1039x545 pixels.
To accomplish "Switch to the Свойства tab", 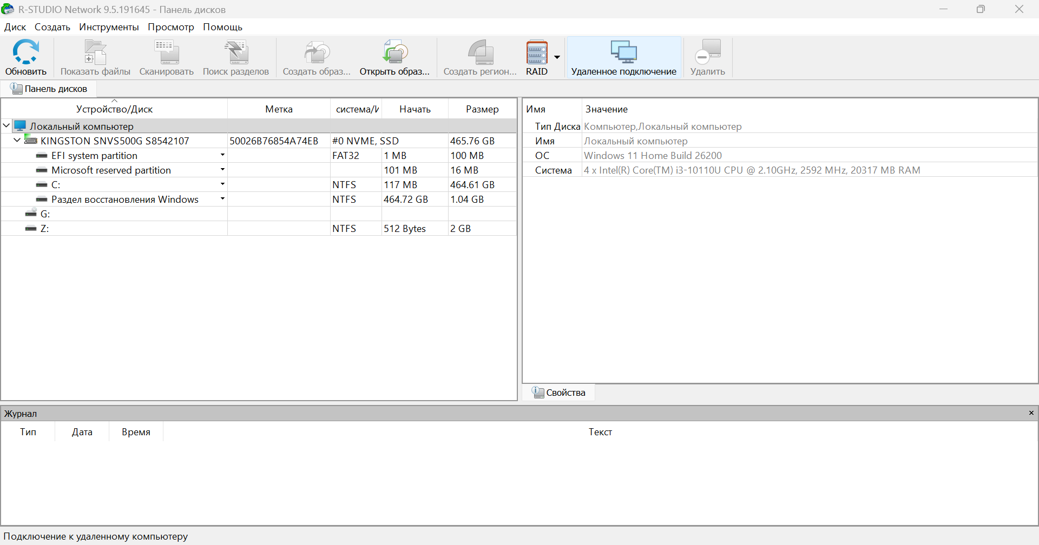I will click(559, 393).
